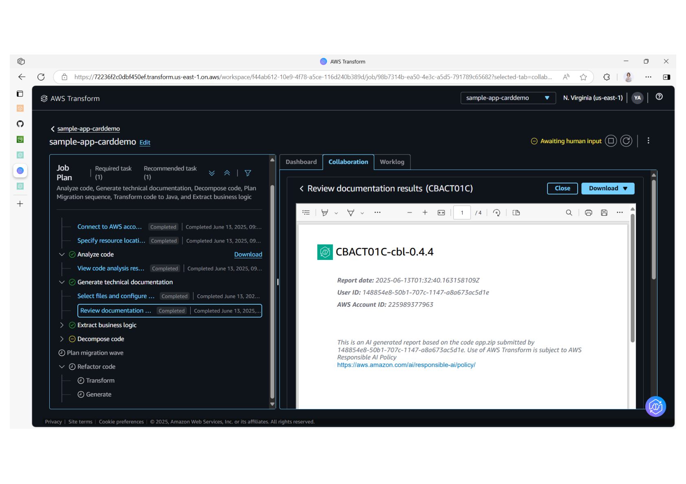Open the Connect to AWS account task
This screenshot has height=484, width=686.
click(110, 227)
